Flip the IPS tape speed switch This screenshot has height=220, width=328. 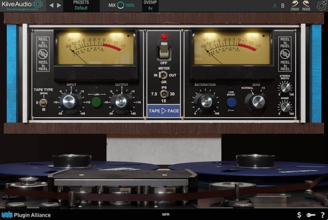[164, 94]
